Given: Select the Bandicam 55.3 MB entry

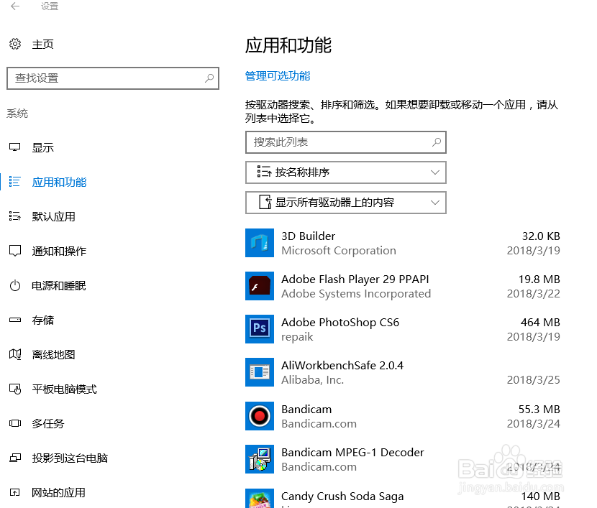Looking at the screenshot, I should [x=403, y=416].
